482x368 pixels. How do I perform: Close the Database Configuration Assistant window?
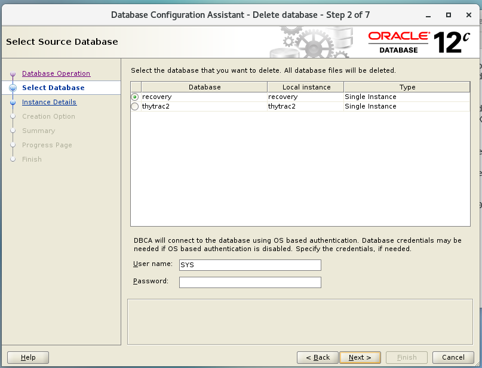click(469, 15)
